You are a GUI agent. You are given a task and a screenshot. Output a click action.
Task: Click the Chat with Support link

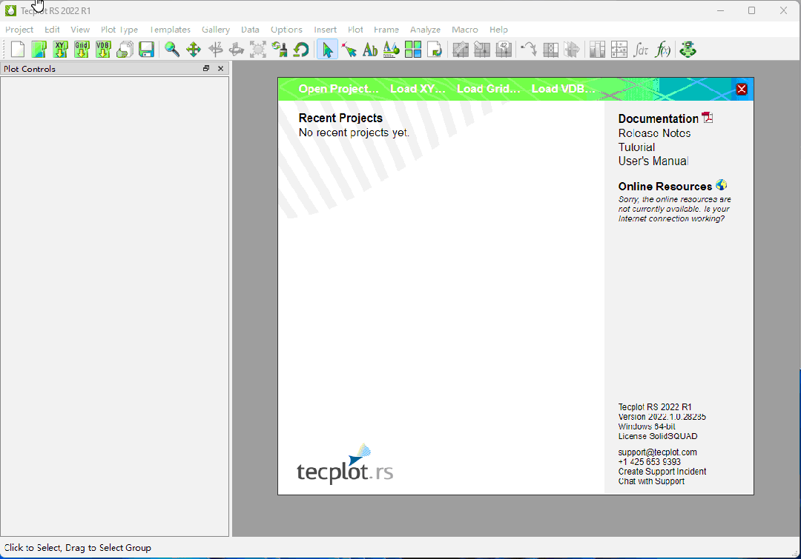651,481
